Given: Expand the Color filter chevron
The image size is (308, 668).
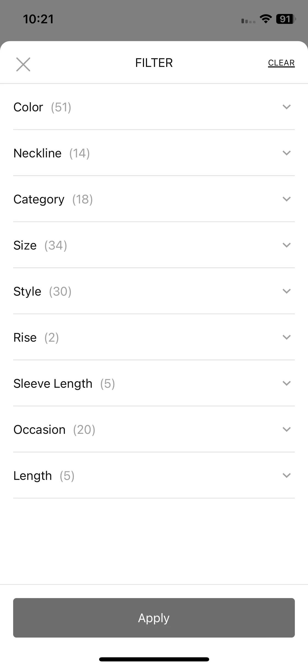Looking at the screenshot, I should point(286,107).
